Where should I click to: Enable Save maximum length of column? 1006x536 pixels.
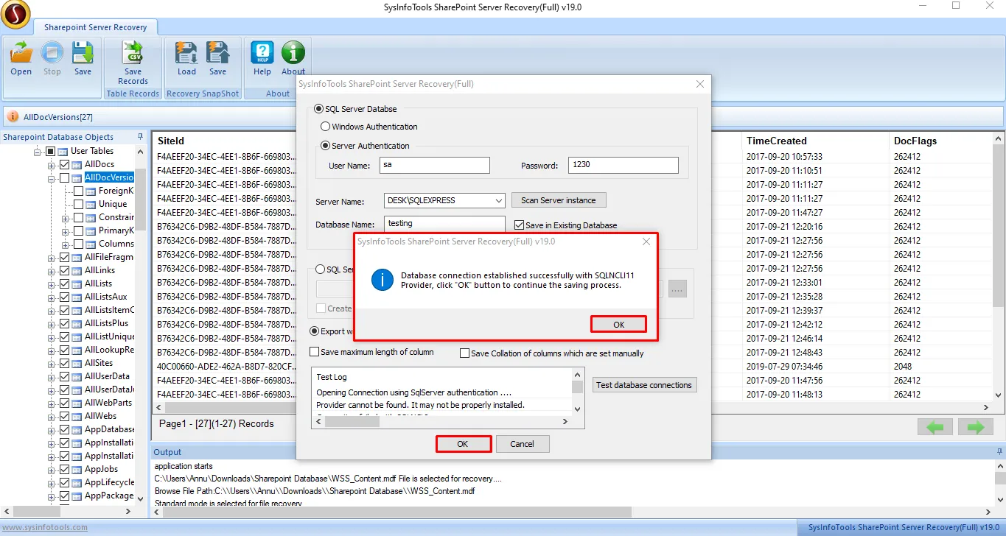315,352
